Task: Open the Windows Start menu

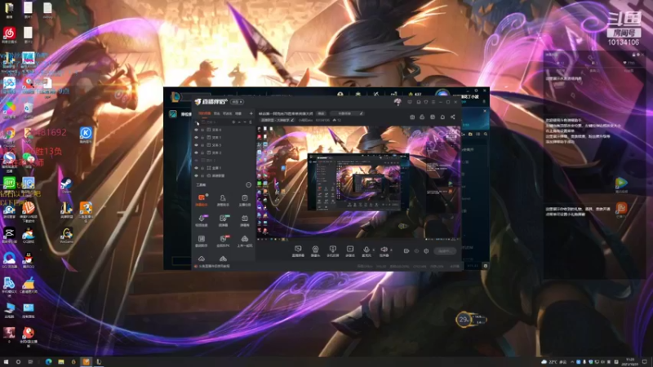Action: 6,361
